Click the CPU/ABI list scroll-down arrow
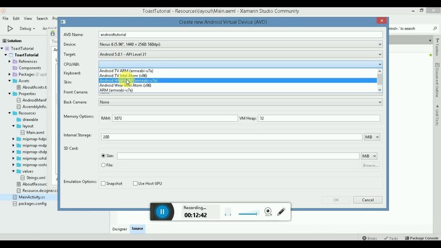Viewport: 441px width, 248px height. pyautogui.click(x=380, y=90)
